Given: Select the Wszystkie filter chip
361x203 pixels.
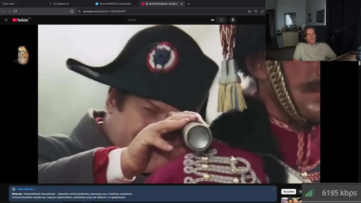Looking at the screenshot, I should pyautogui.click(x=289, y=192).
